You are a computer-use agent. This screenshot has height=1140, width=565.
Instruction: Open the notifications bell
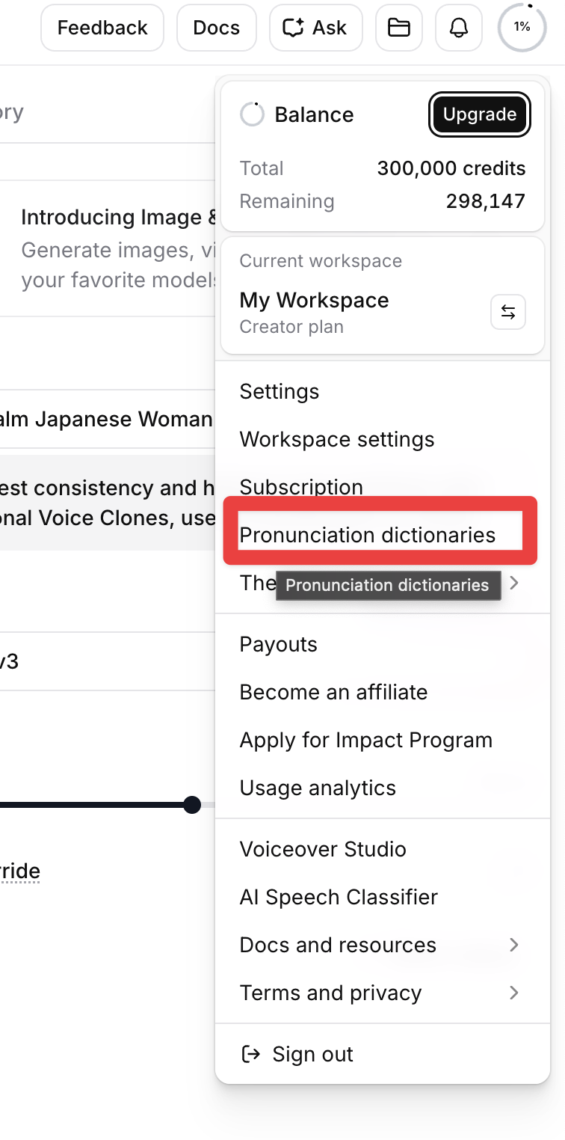459,28
